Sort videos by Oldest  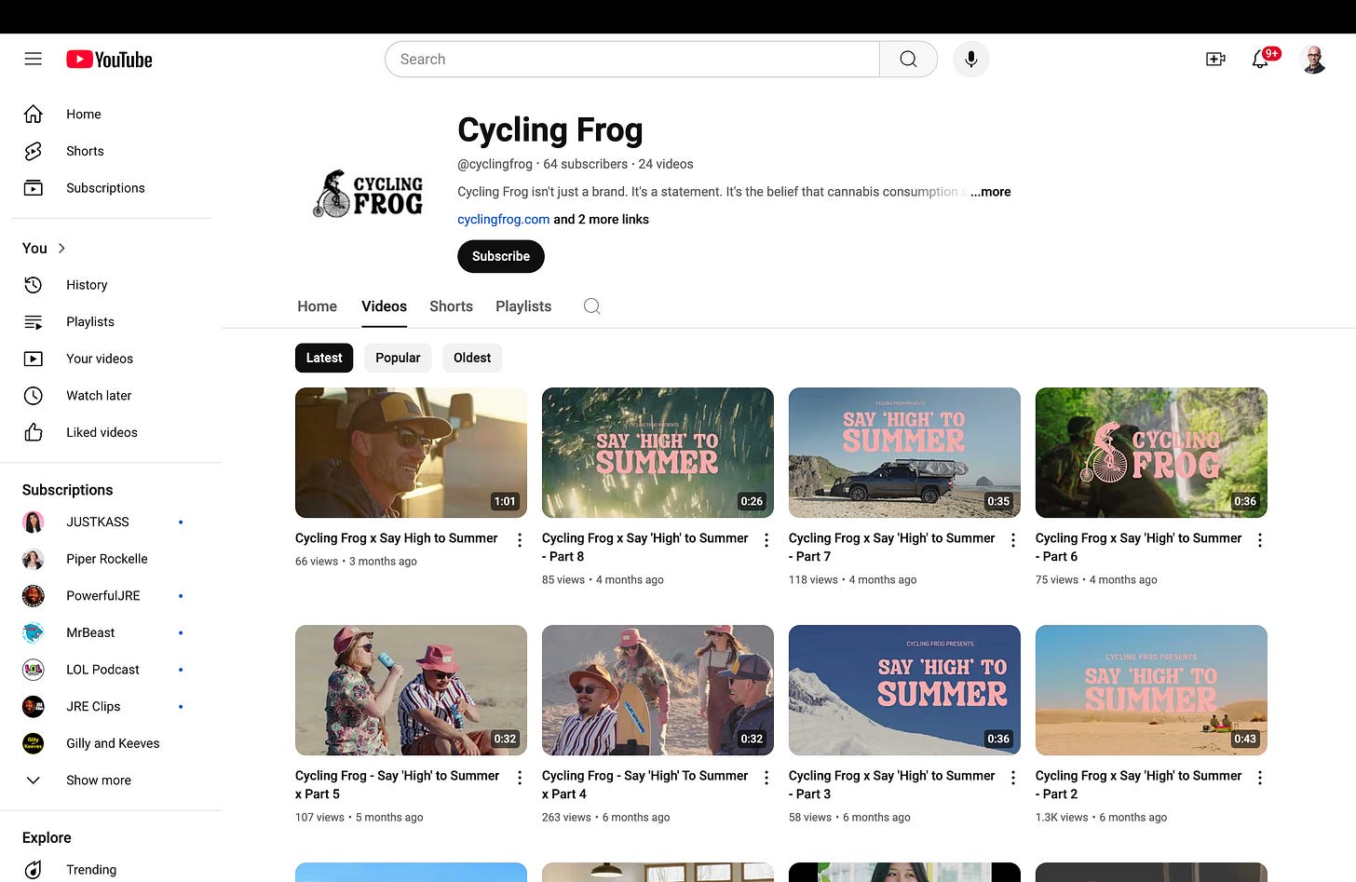(x=472, y=358)
